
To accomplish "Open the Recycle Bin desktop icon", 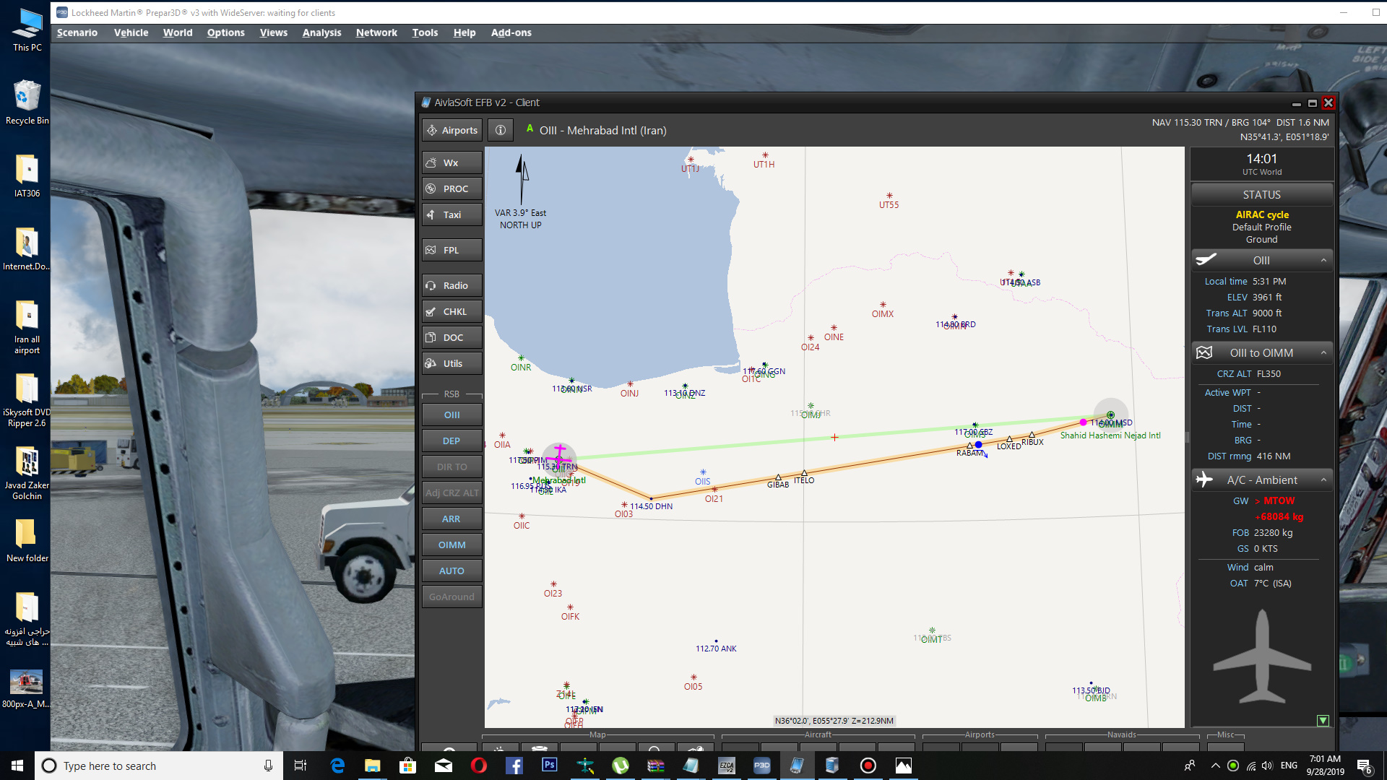I will (x=27, y=102).
